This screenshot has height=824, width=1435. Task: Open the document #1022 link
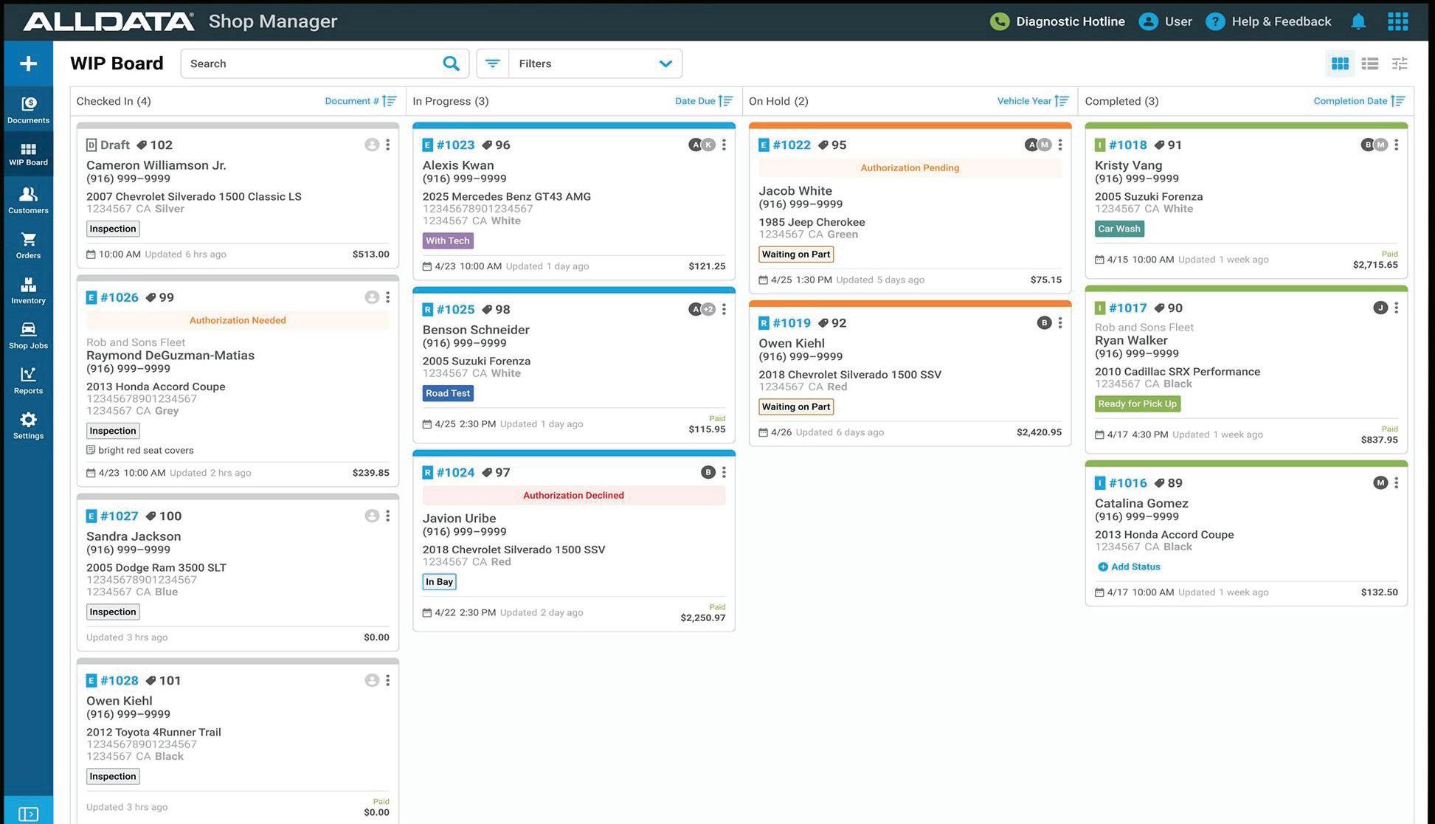(791, 145)
